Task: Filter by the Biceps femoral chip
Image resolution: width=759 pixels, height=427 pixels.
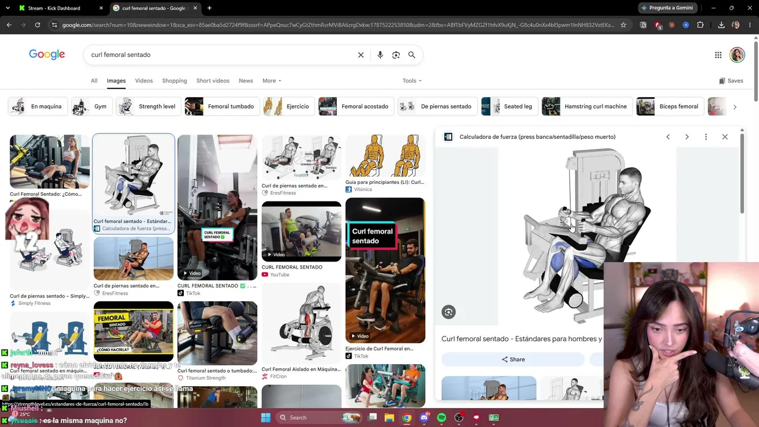Action: (669, 107)
